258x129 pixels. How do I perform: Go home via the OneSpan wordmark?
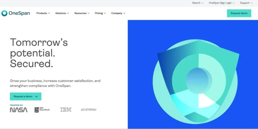[19, 13]
